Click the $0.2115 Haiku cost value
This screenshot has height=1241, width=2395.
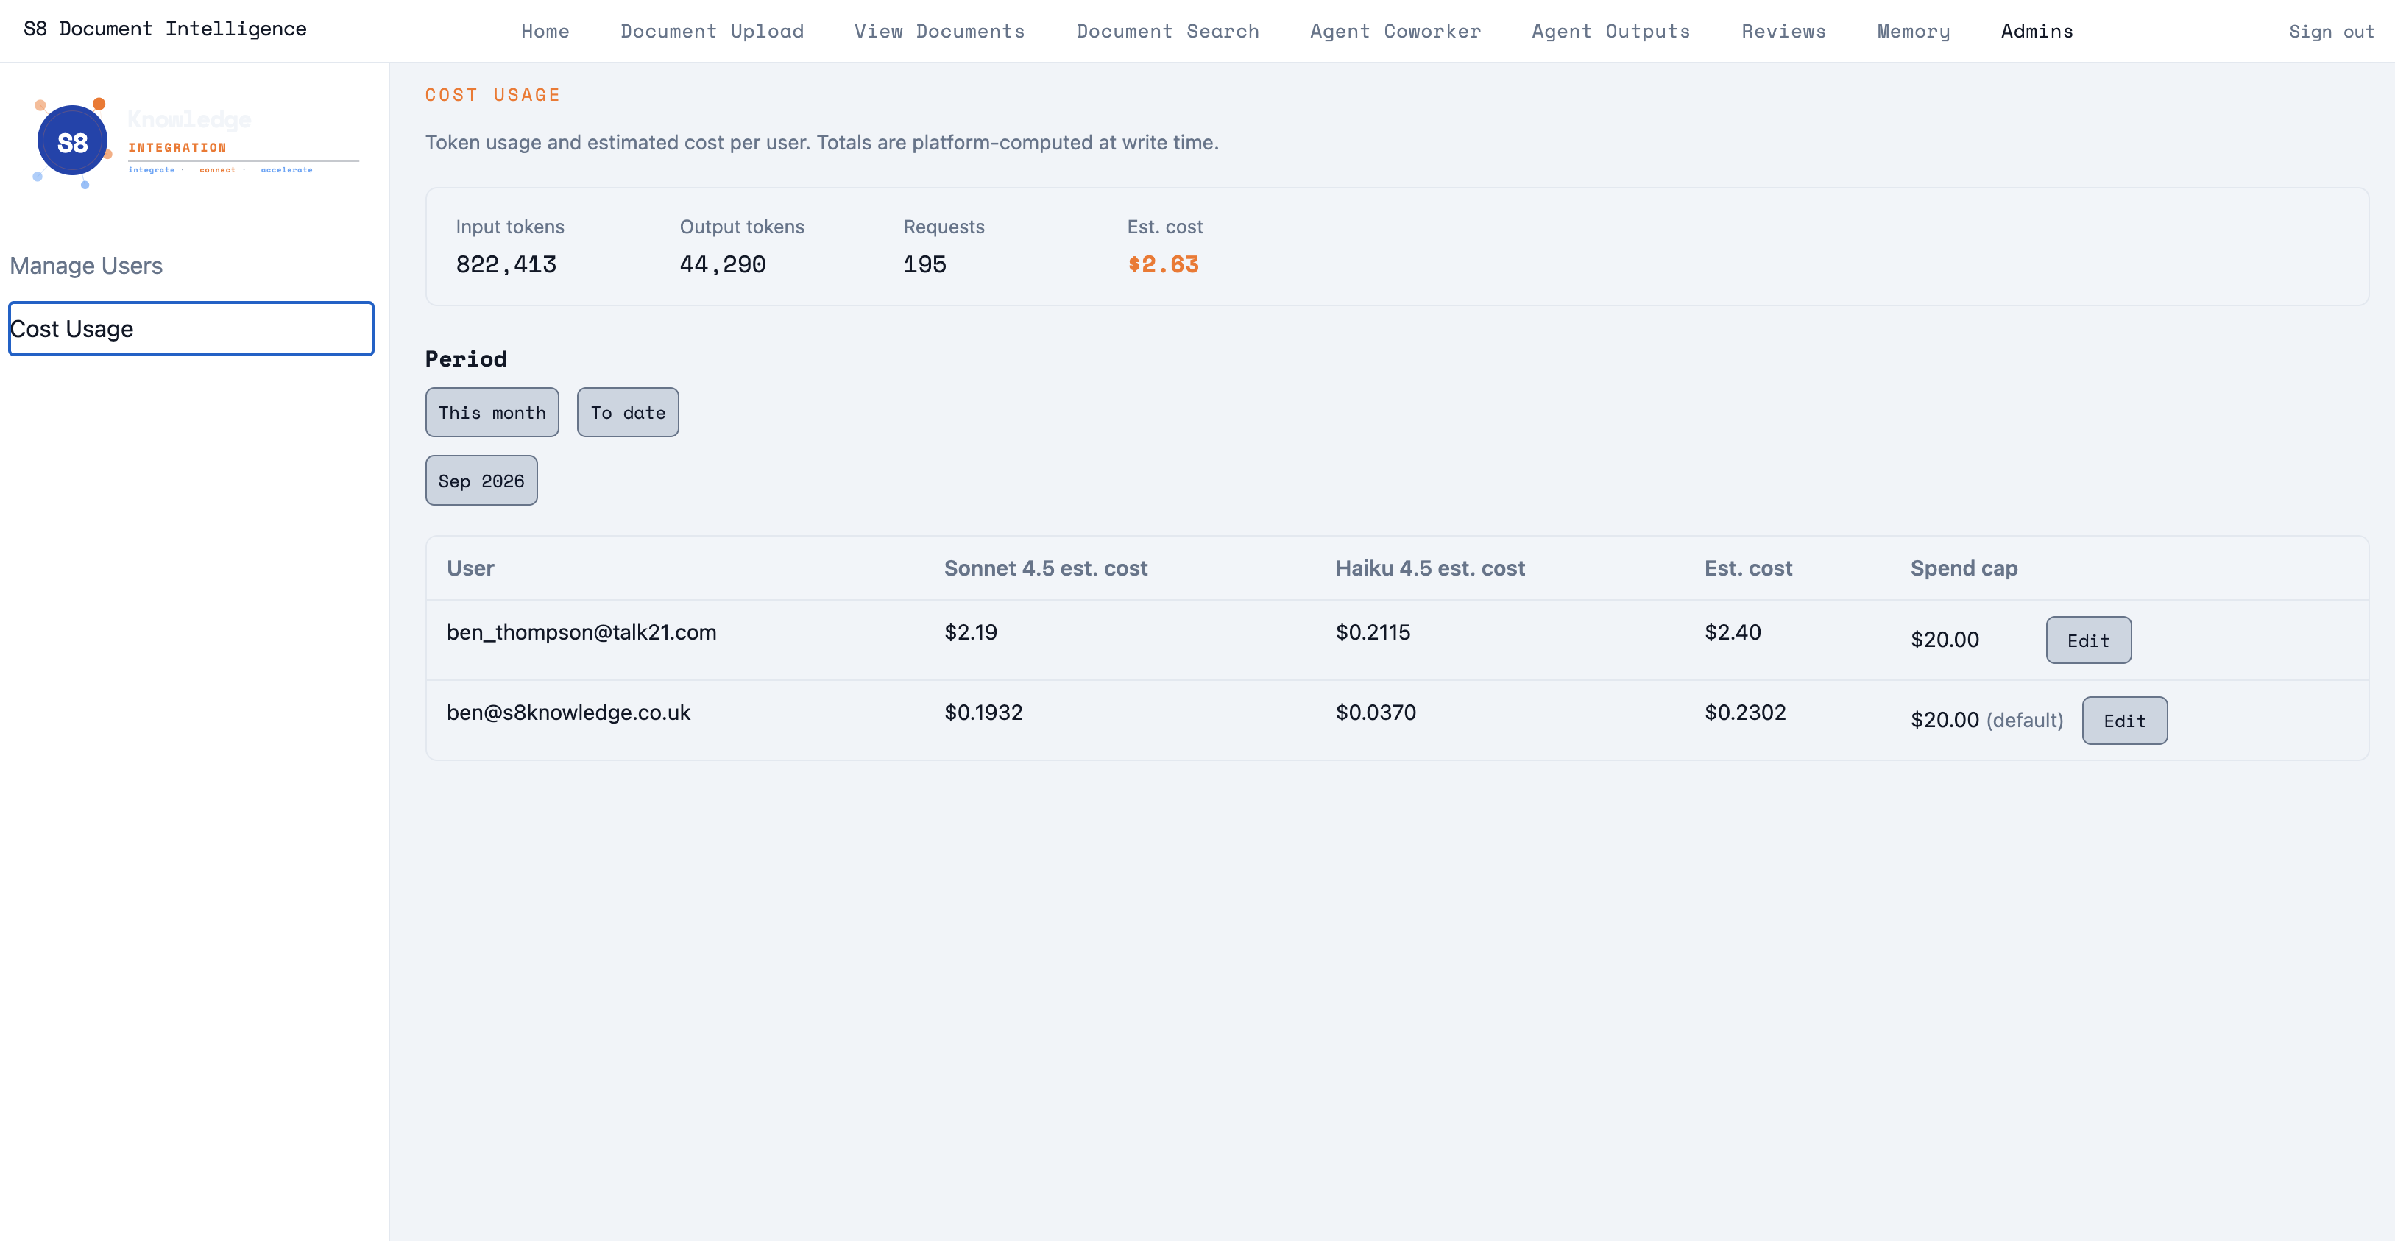click(x=1372, y=632)
